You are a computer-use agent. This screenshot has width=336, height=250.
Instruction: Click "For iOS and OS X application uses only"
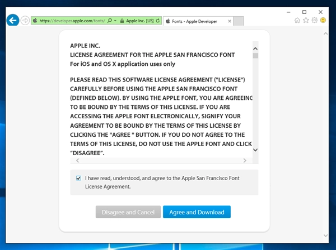123,64
